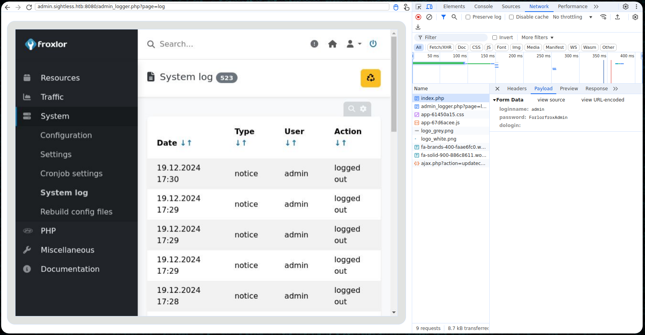Toggle device toolbar emulation icon
The height and width of the screenshot is (335, 645).
tap(429, 7)
